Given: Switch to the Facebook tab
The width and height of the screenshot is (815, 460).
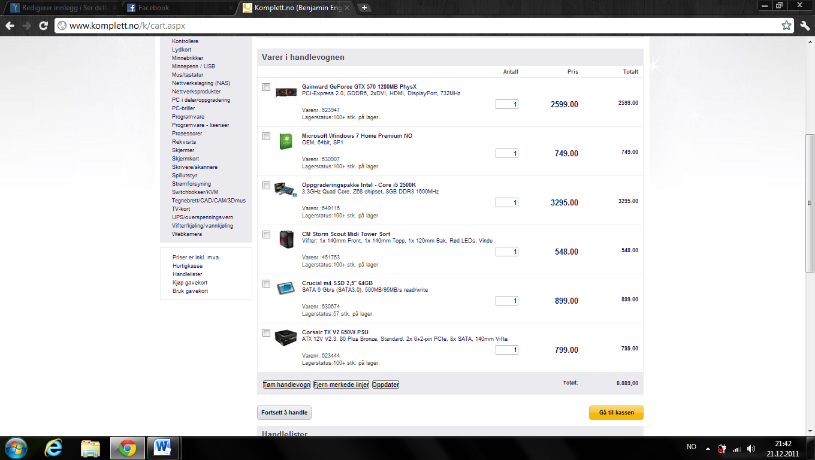Looking at the screenshot, I should click(179, 8).
